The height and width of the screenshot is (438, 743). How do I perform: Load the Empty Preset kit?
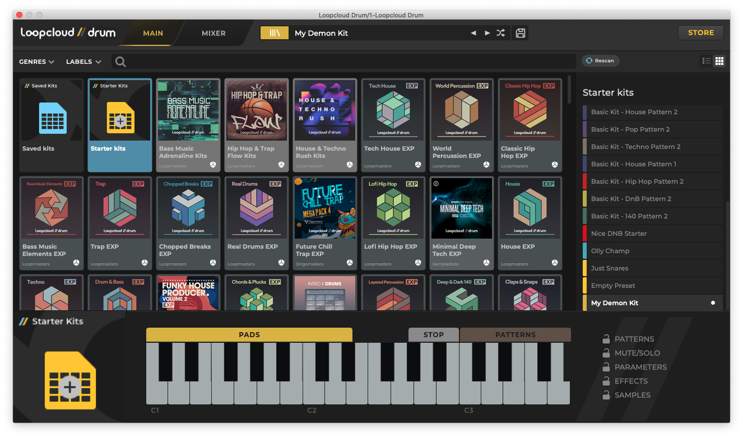click(x=653, y=286)
